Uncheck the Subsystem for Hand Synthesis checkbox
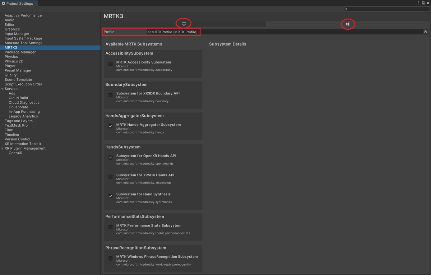Image resolution: width=431 pixels, height=275 pixels. tap(111, 196)
